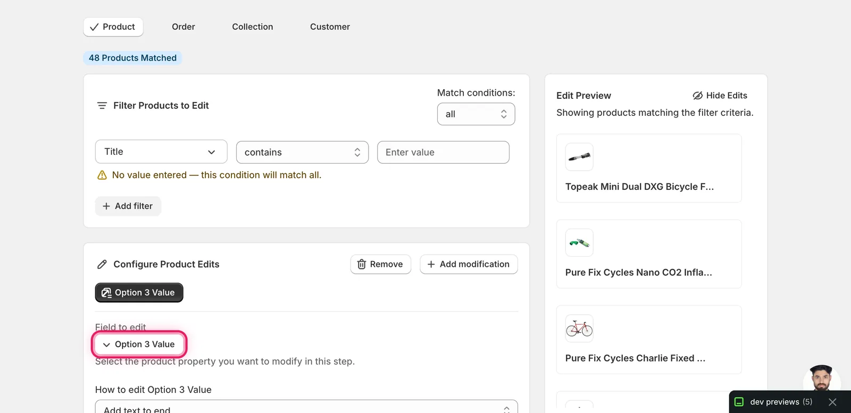Switch to the Product tab
Screen dimensions: 851x413
(113, 27)
